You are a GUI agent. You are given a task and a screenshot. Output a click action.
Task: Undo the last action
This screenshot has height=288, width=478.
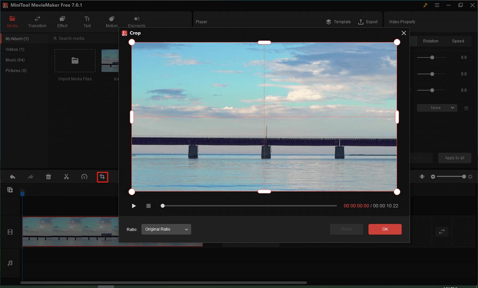click(12, 177)
